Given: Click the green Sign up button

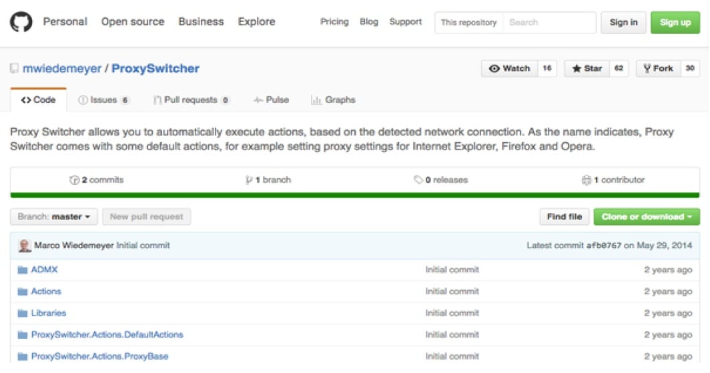Looking at the screenshot, I should (x=675, y=23).
